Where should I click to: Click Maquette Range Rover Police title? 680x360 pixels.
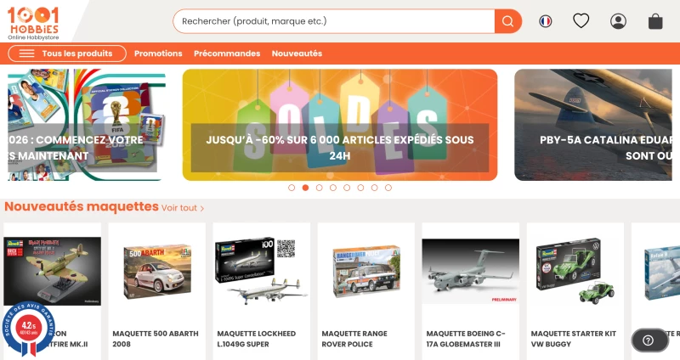coord(354,339)
